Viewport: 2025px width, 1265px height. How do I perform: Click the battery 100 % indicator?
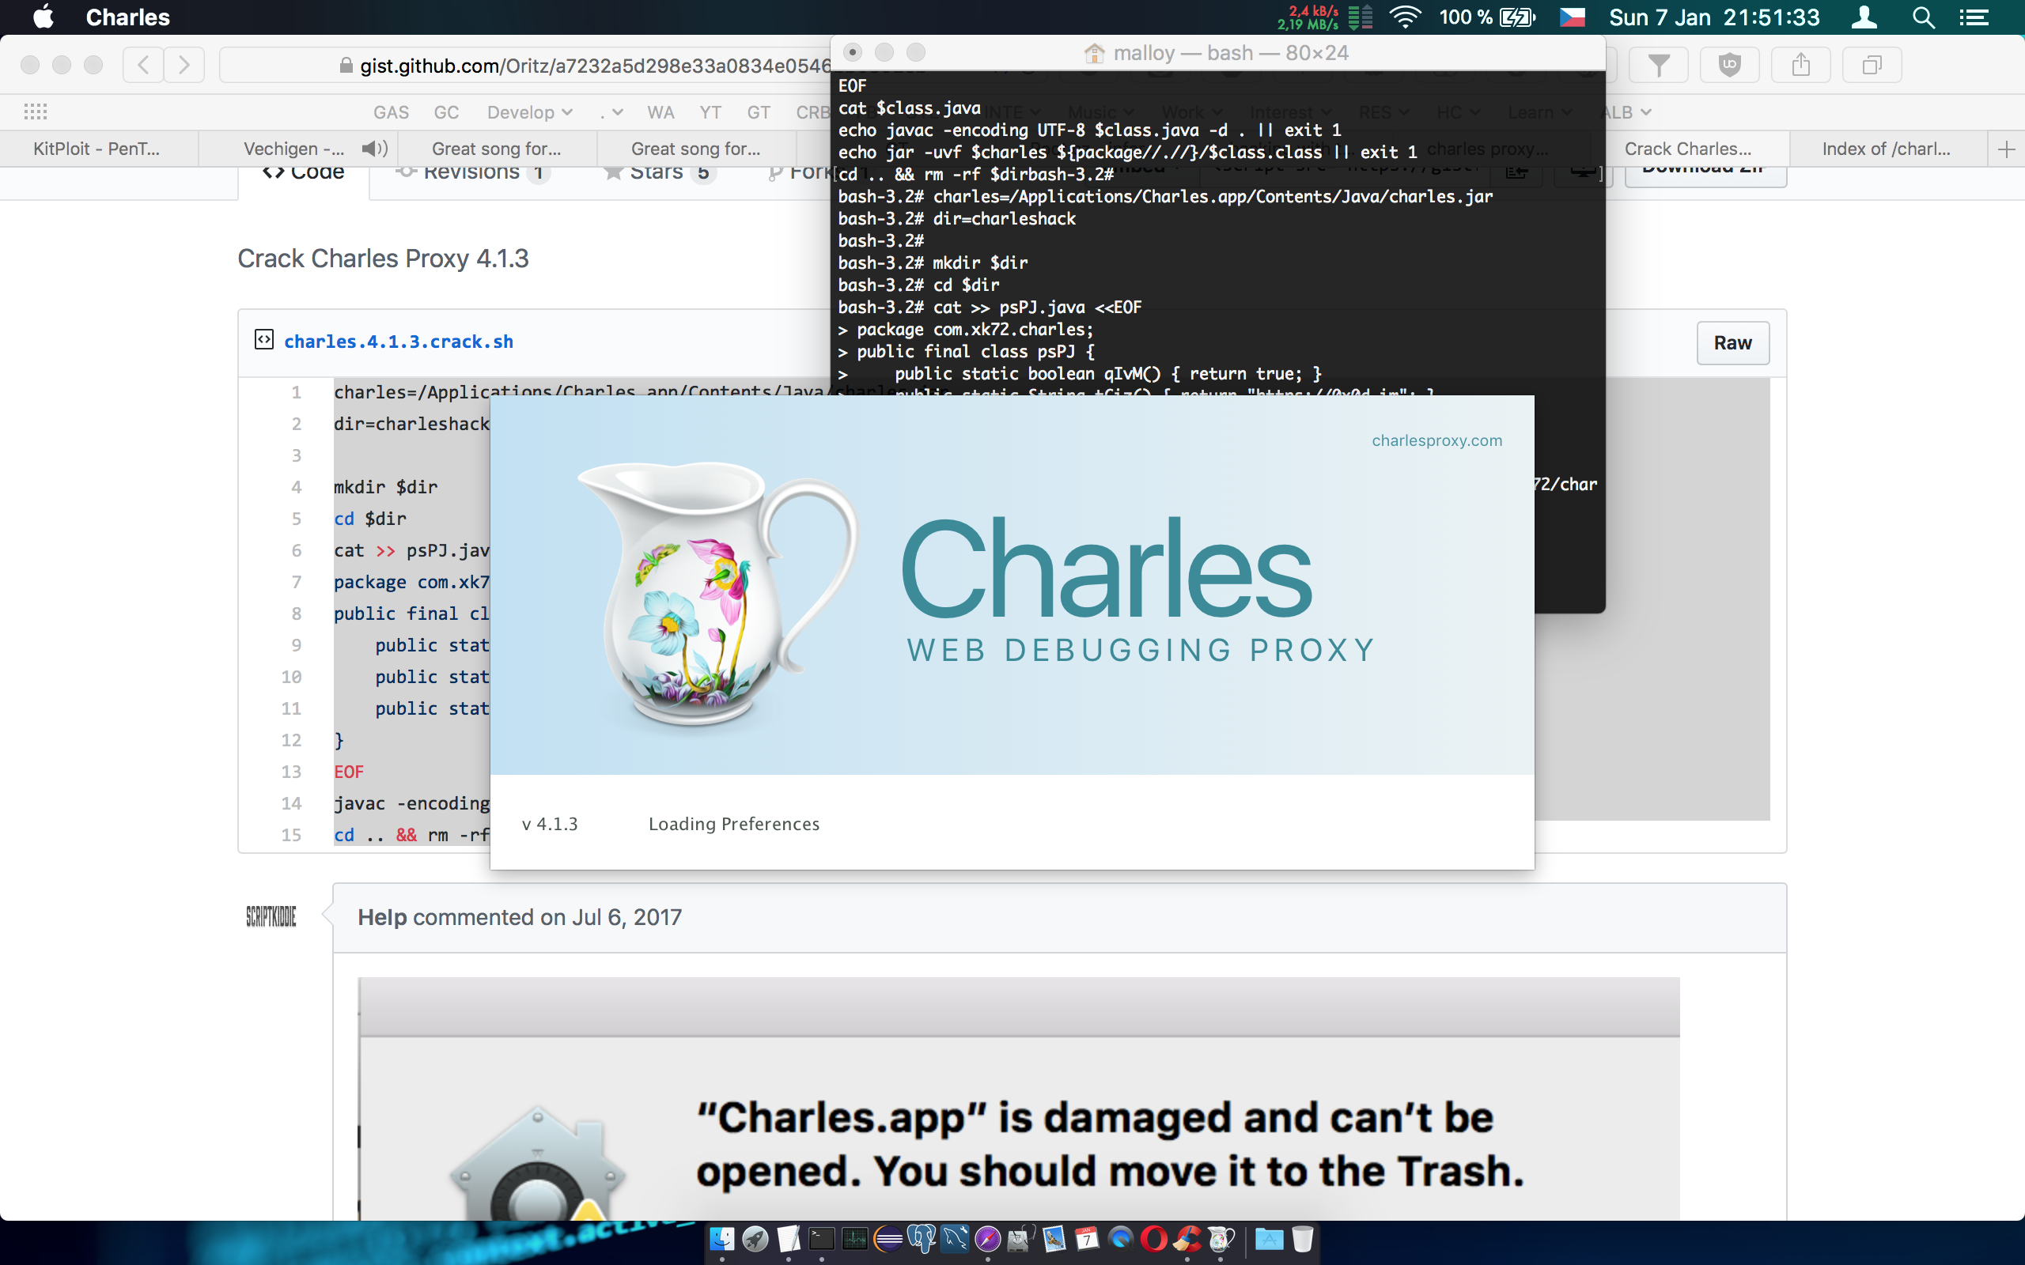tap(1487, 17)
